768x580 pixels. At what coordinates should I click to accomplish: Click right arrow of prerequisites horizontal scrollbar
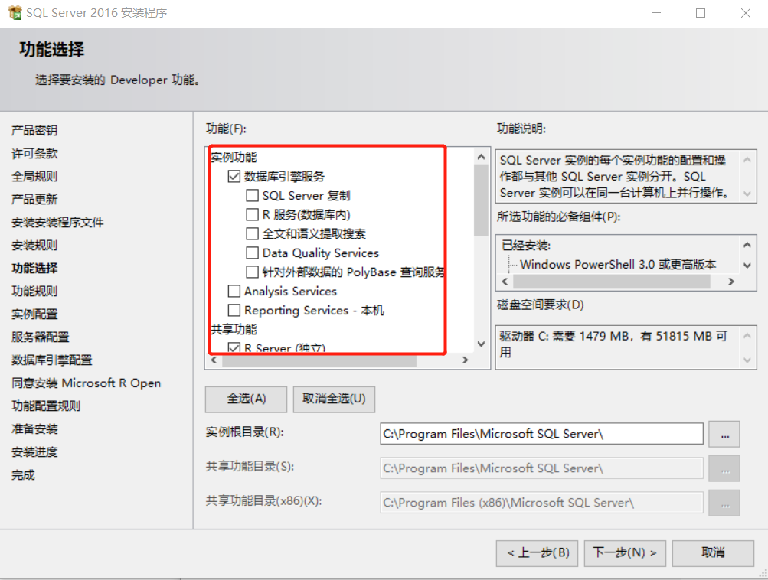pos(731,282)
